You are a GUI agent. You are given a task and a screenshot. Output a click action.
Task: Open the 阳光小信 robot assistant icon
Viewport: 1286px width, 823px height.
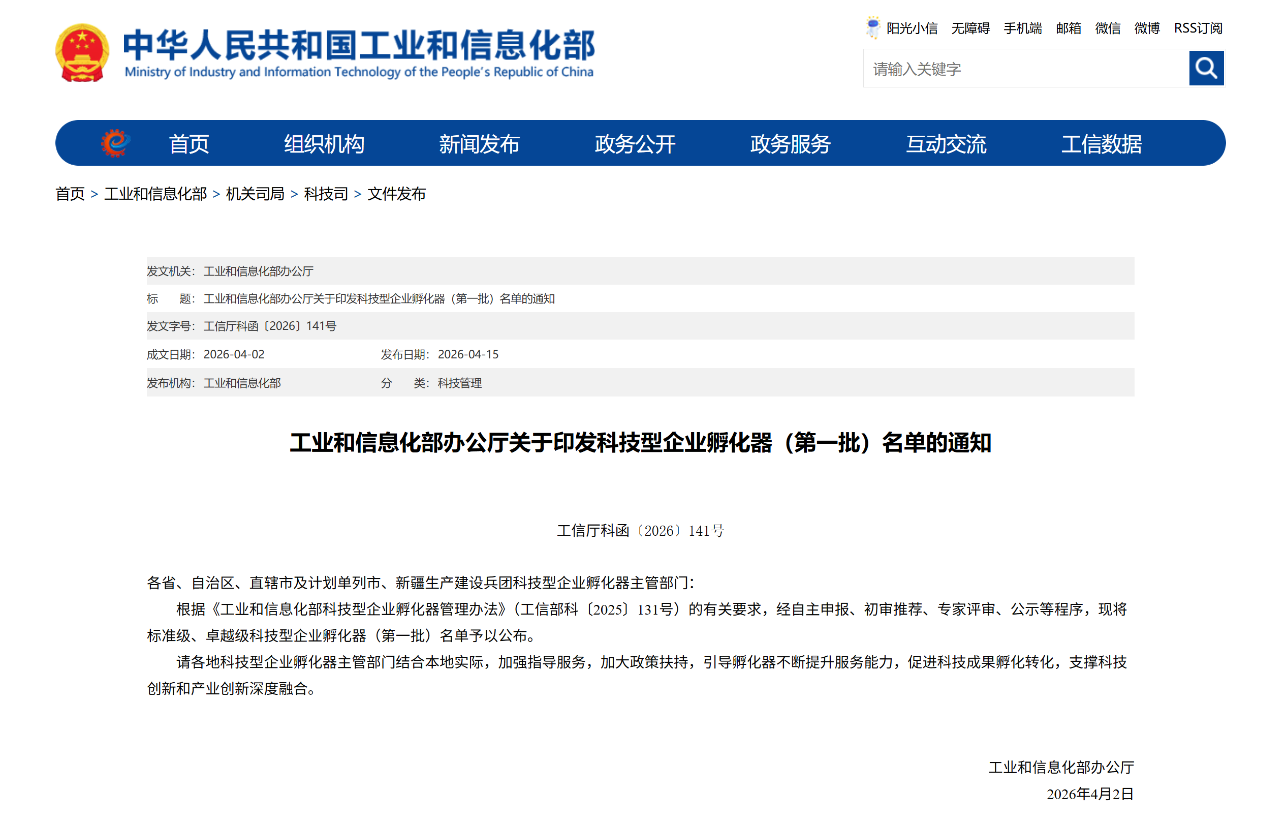point(872,28)
